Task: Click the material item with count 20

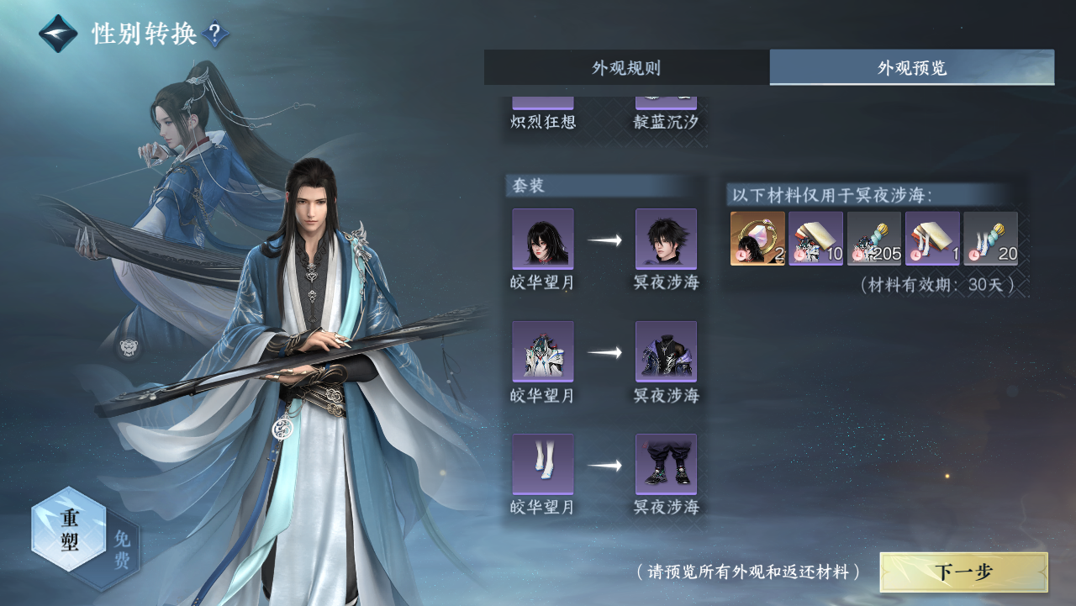Action: click(x=990, y=239)
